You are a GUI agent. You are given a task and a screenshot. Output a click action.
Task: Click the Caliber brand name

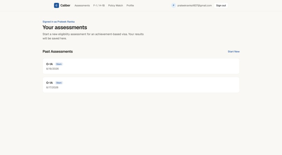[65, 5]
